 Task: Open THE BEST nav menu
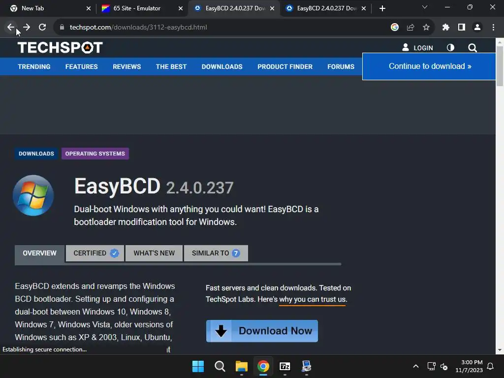(171, 66)
